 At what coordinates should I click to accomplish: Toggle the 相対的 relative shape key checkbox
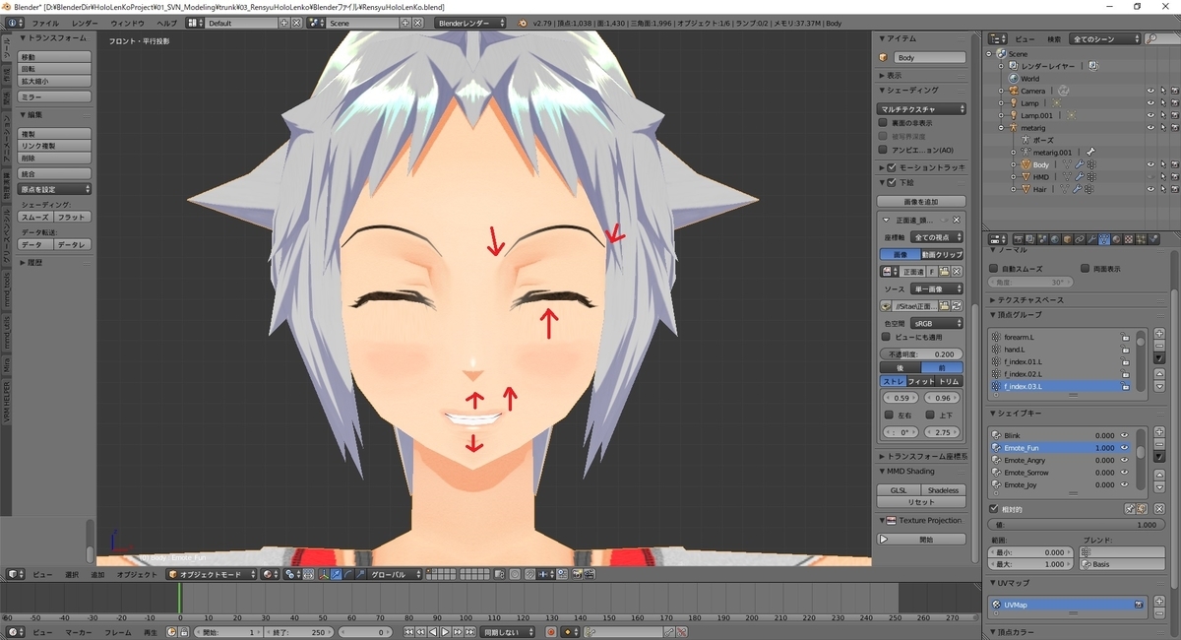(x=994, y=509)
